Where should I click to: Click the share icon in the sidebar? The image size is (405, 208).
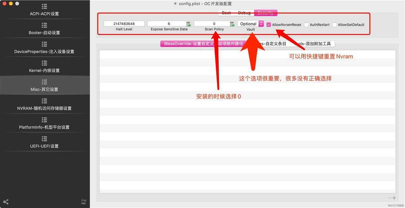(6, 202)
